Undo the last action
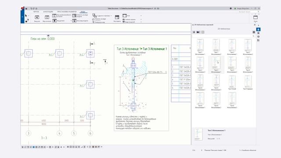 tap(31, 8)
